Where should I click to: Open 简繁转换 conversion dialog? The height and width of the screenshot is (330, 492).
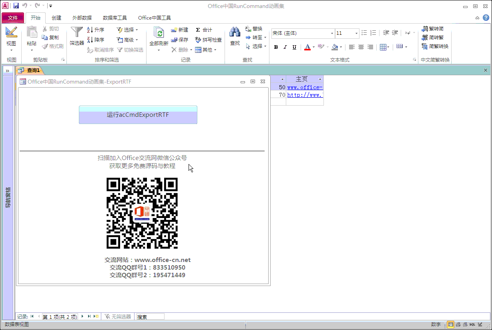point(435,46)
